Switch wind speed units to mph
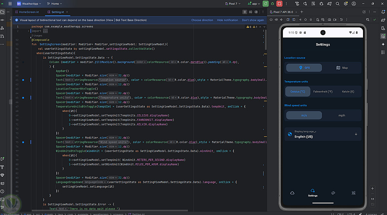The image size is (387, 215). point(342,115)
